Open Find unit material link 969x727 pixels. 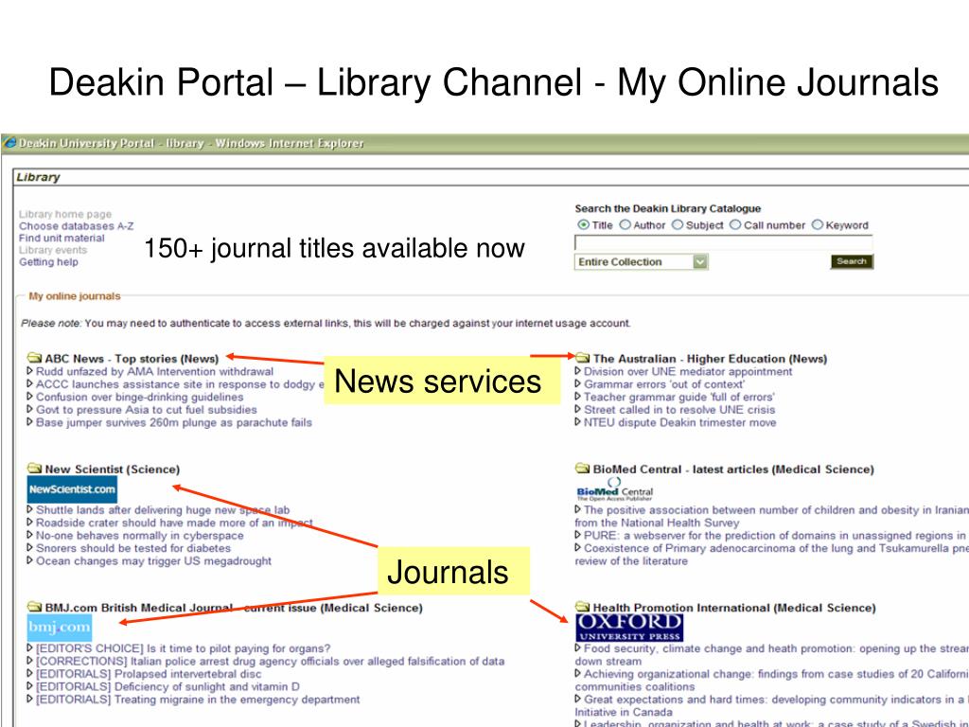pos(62,238)
